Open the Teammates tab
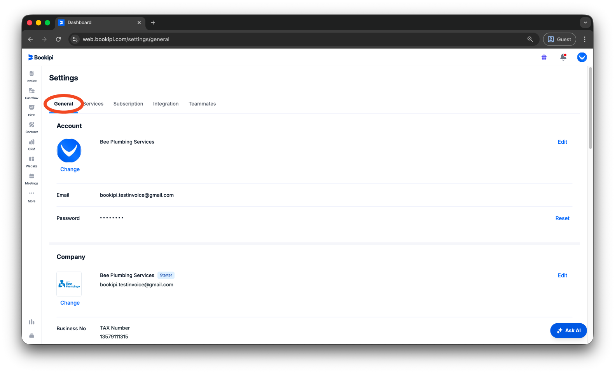The height and width of the screenshot is (373, 615). [202, 104]
